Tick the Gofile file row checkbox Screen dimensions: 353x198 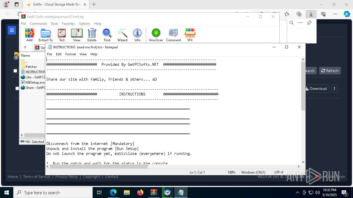coord(17,88)
